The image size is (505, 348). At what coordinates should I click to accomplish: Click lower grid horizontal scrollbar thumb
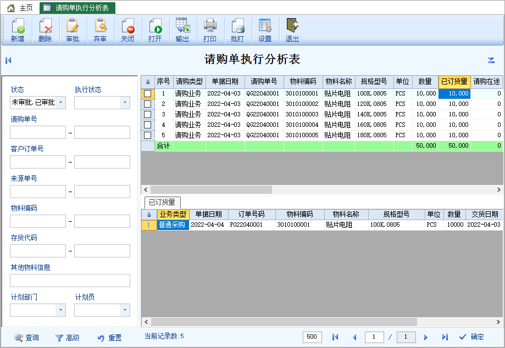click(x=284, y=322)
